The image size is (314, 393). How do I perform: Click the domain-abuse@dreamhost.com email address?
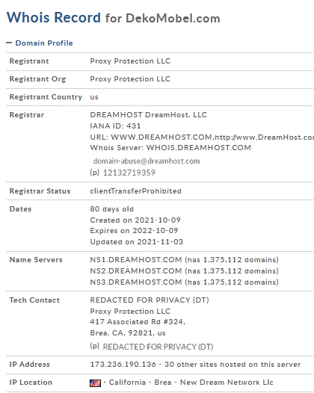147,161
